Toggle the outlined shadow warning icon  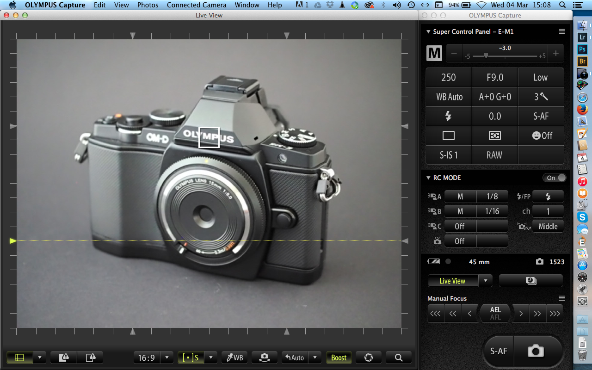click(x=91, y=358)
